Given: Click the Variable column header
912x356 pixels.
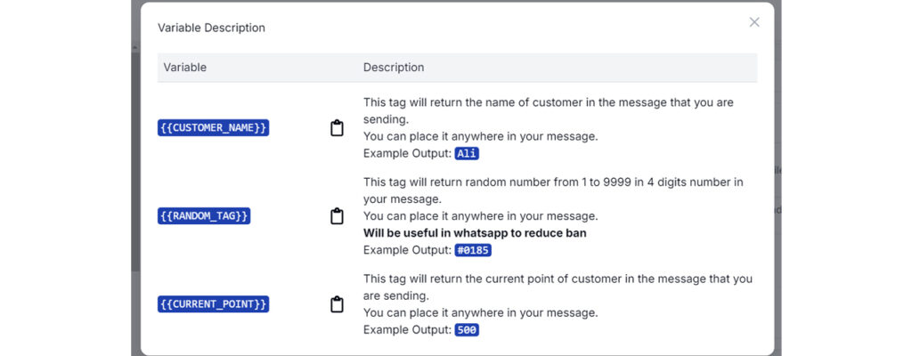Looking at the screenshot, I should 185,68.
